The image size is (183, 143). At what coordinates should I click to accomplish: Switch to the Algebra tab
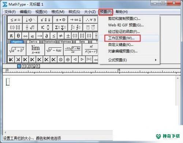[17, 42]
